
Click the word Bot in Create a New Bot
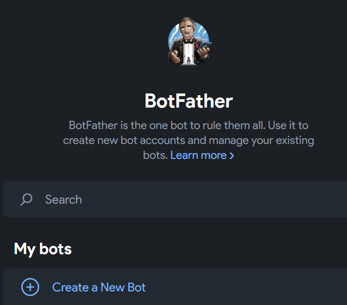[136, 287]
